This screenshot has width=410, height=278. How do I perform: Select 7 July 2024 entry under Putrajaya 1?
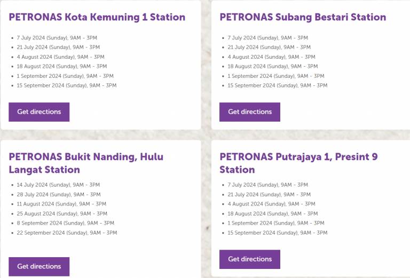point(268,185)
